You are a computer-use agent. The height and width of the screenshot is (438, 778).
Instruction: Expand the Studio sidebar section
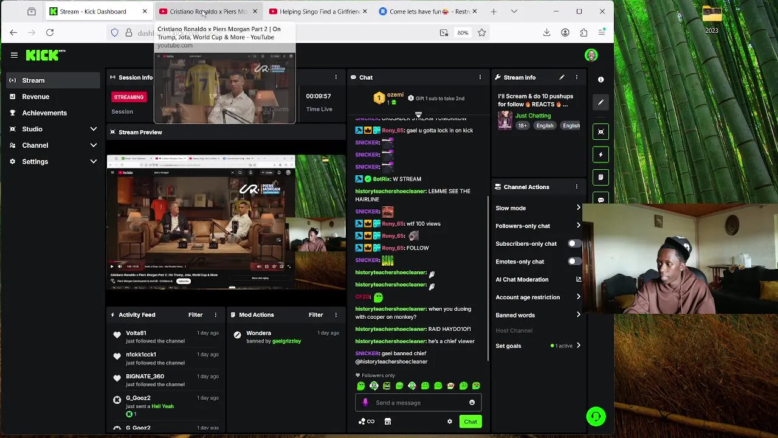pos(93,129)
